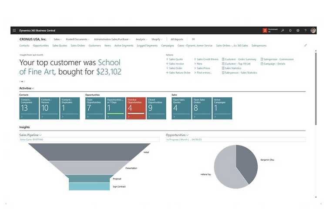Open the Open Opportunities tile
This screenshot has height=219, width=326.
[95, 108]
